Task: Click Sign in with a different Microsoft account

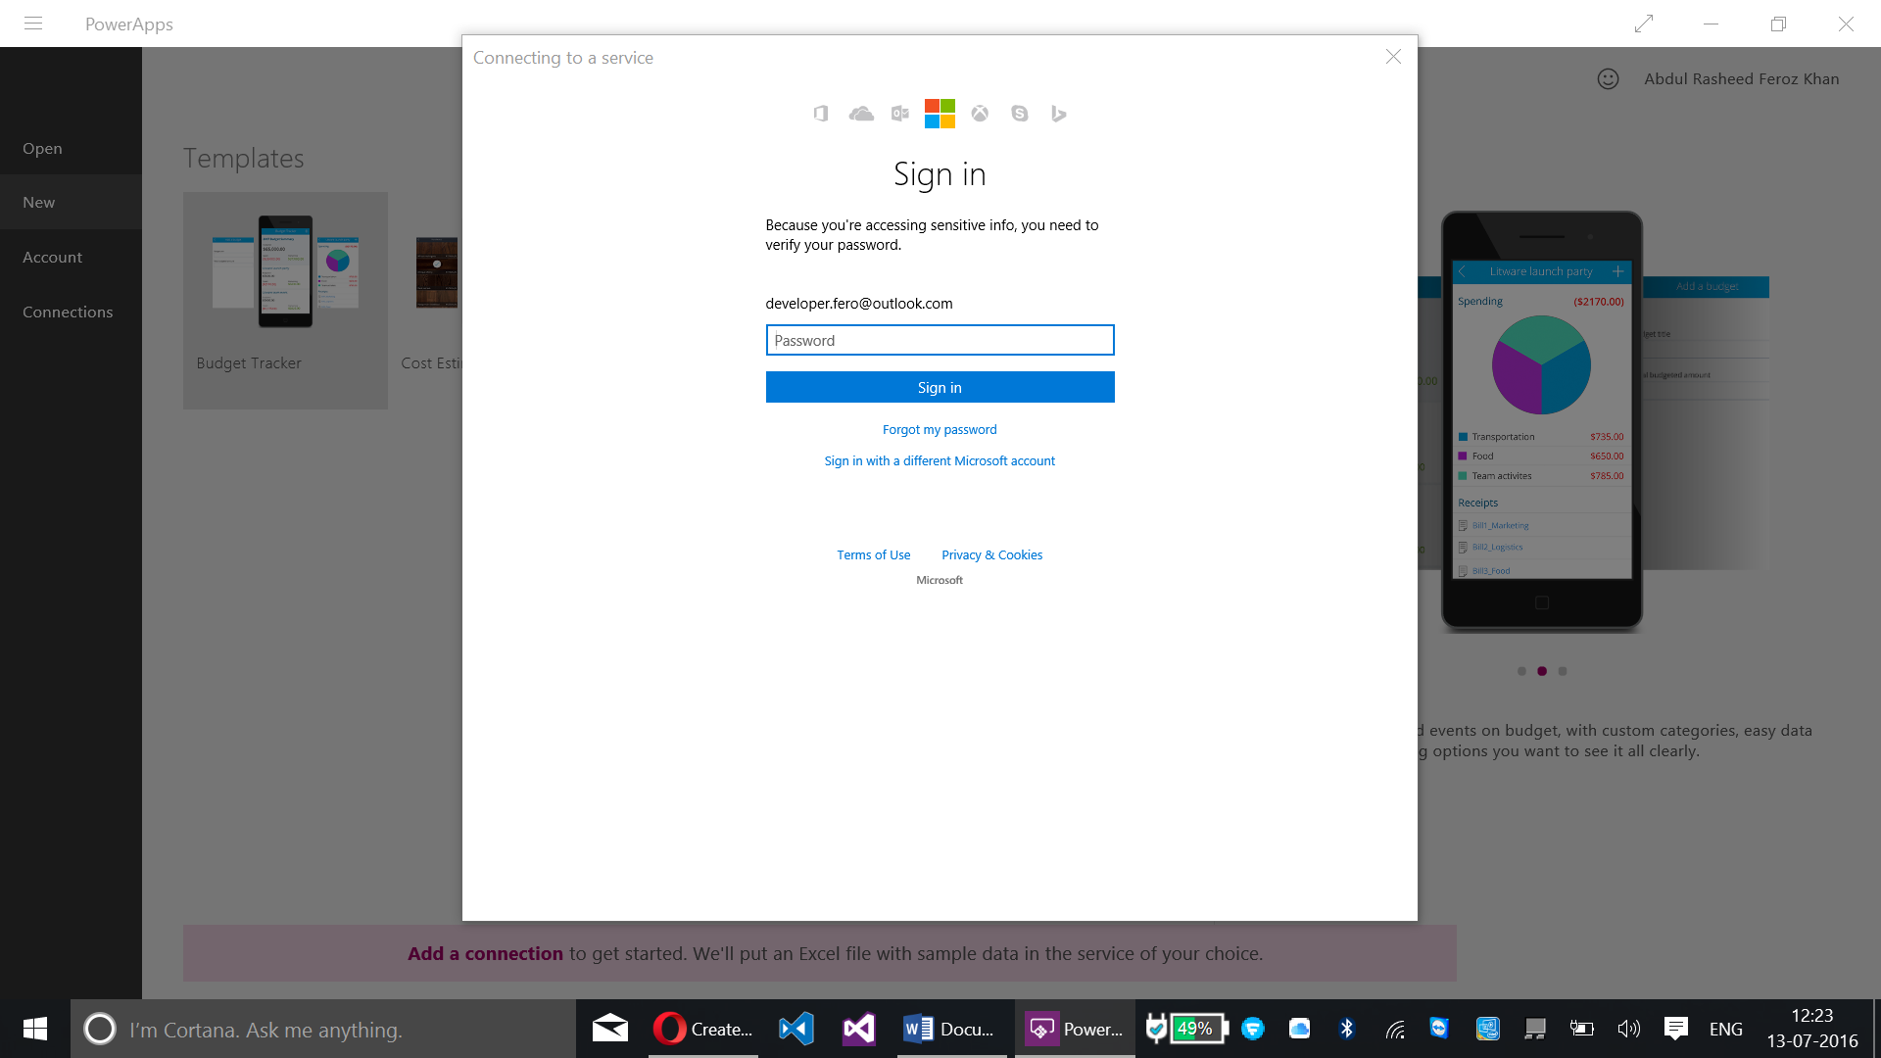Action: click(x=940, y=460)
